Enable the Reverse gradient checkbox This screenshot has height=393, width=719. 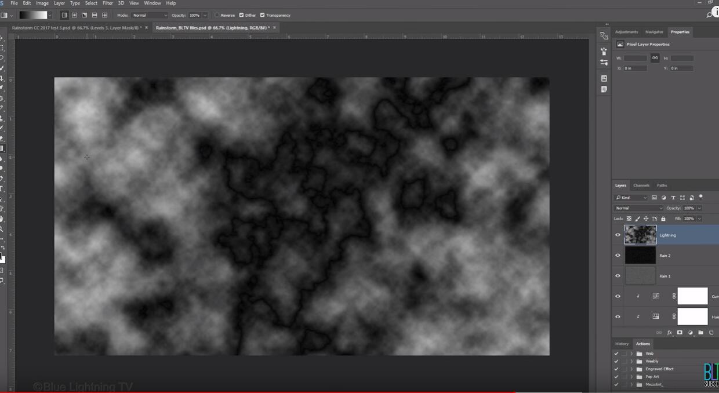point(217,15)
